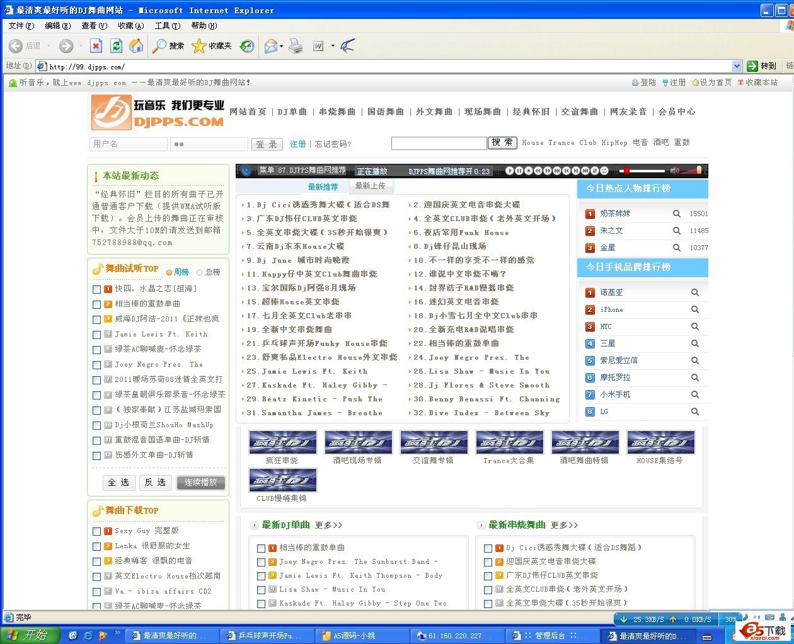Click the History icon in the browser toolbar
794x644 pixels.
247,45
